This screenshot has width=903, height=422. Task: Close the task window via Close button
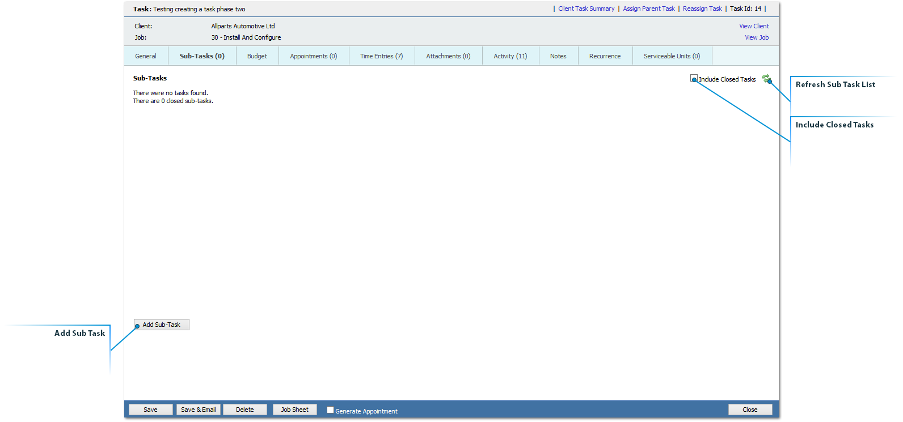click(750, 410)
